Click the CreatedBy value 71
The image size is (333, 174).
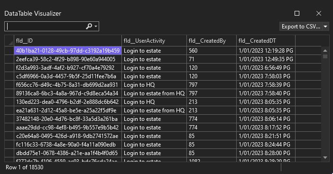click(212, 59)
